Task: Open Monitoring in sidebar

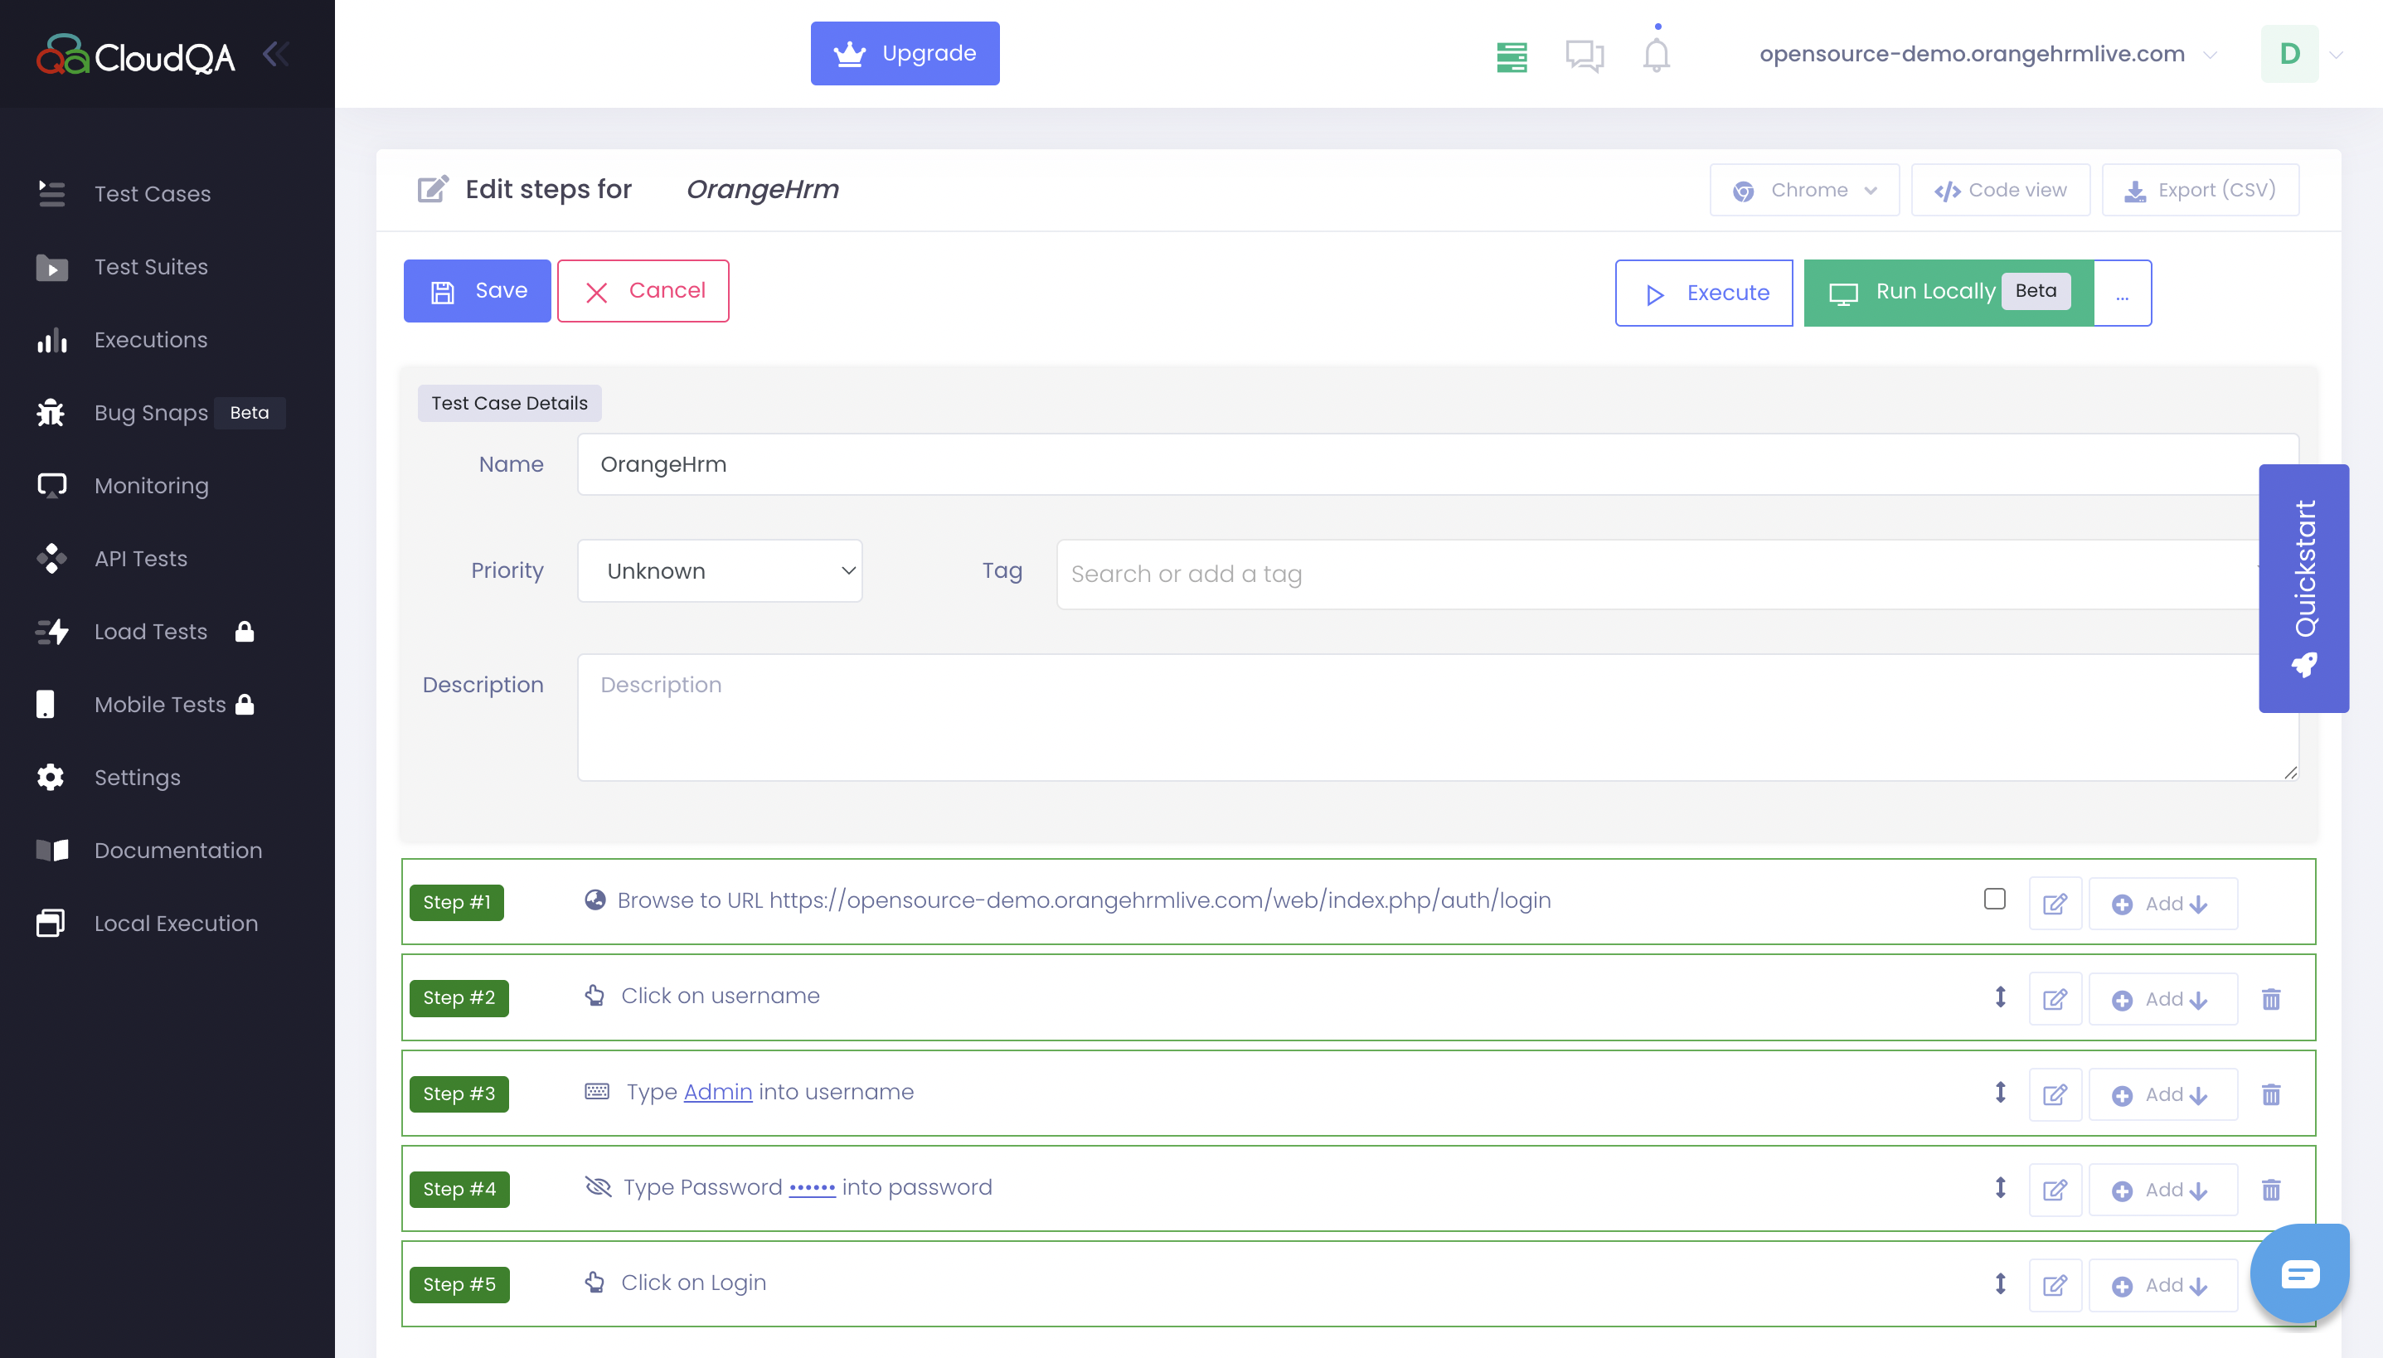Action: tap(151, 486)
